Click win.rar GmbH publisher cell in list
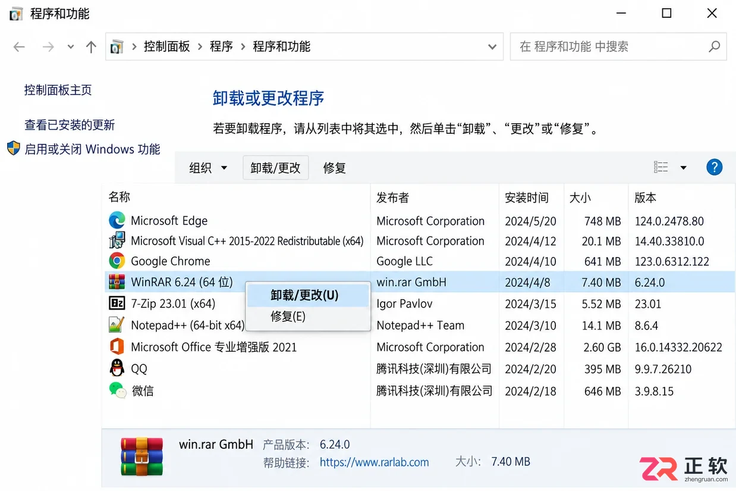The width and height of the screenshot is (736, 491). point(411,282)
